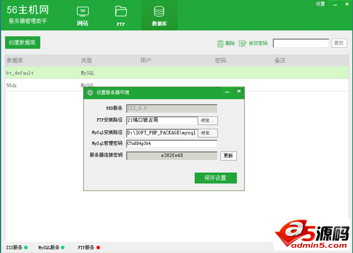Click the IIS服务 green status indicator
The image size is (353, 253).
pos(26,248)
